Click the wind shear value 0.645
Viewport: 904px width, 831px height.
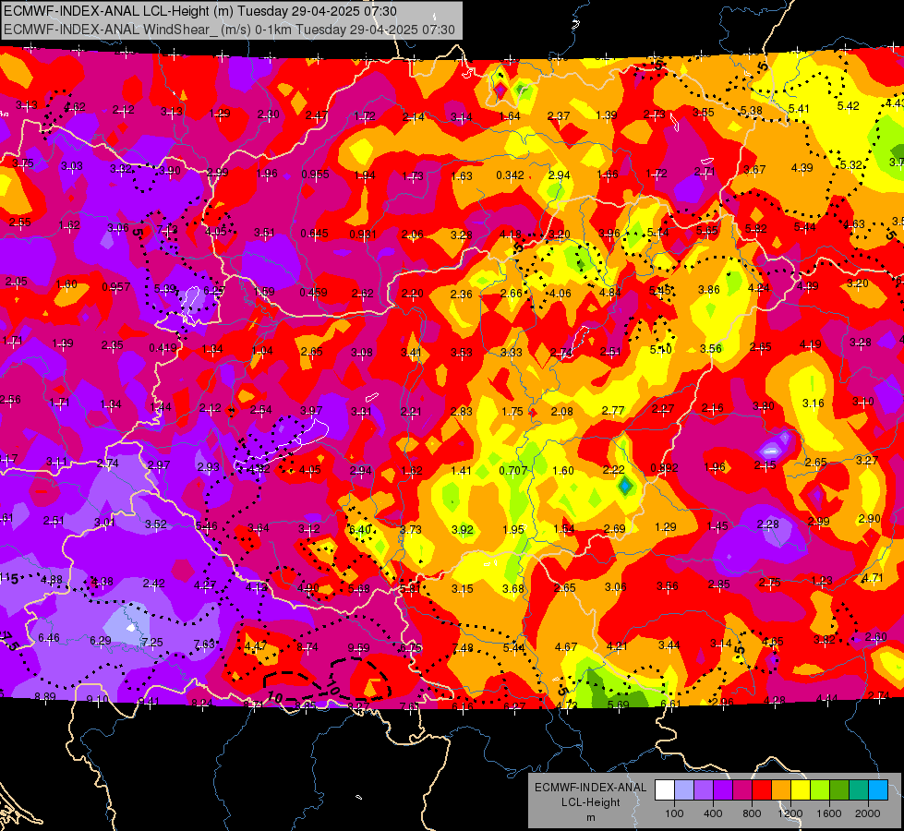[314, 234]
